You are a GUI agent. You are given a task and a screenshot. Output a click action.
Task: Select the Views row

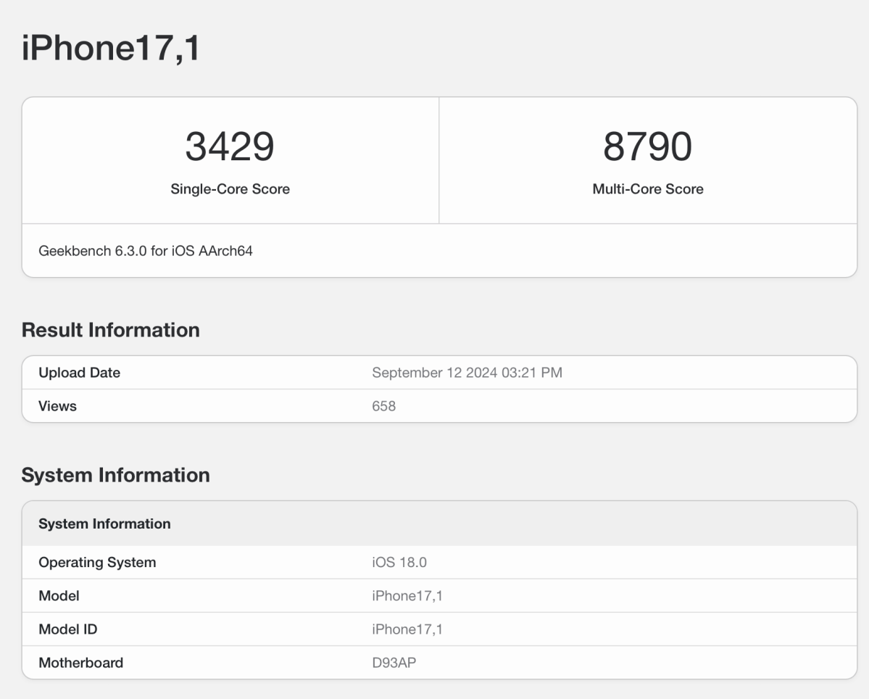click(x=57, y=406)
